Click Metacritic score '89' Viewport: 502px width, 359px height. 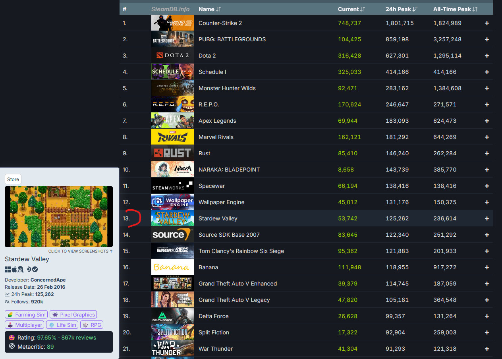[x=50, y=347]
